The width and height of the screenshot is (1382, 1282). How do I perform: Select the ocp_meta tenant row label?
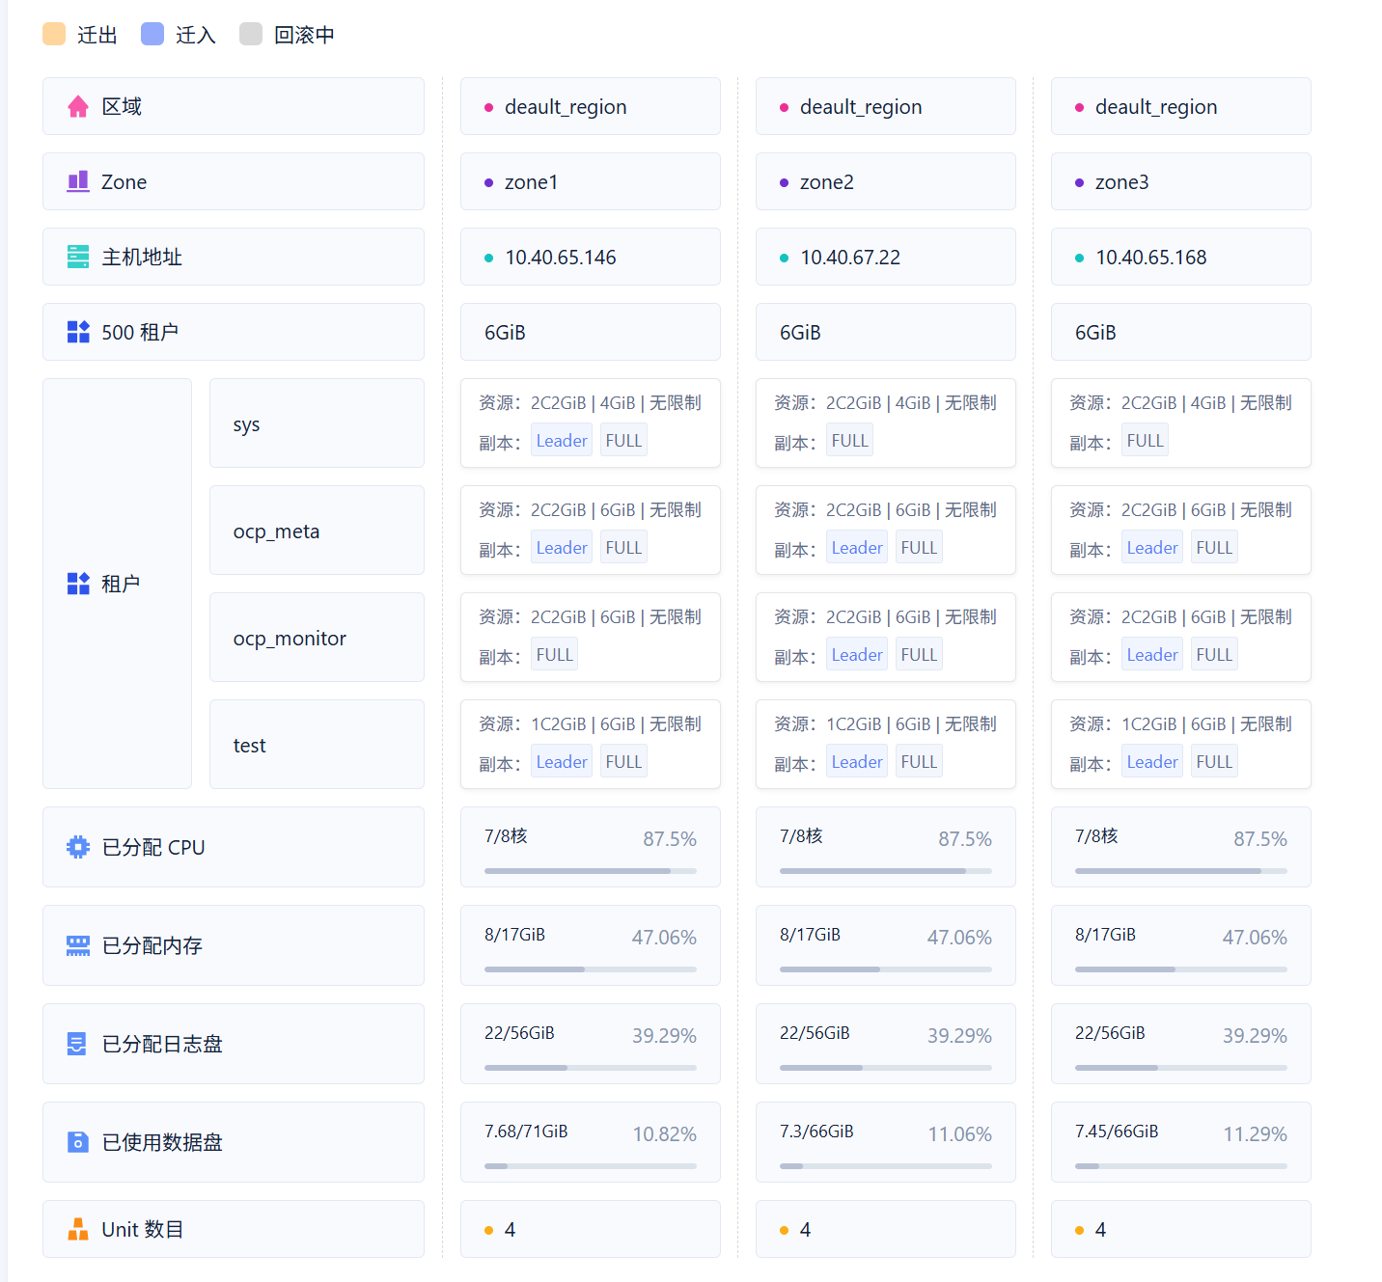pos(277,532)
